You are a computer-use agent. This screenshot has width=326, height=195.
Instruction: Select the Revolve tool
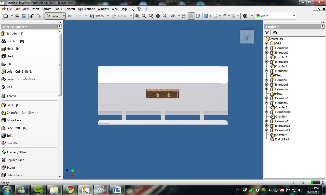tap(13, 41)
